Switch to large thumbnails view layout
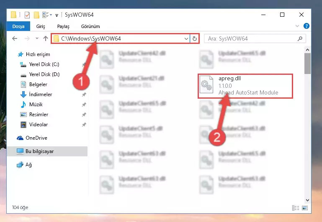This screenshot has height=222, width=322. tap(305, 208)
